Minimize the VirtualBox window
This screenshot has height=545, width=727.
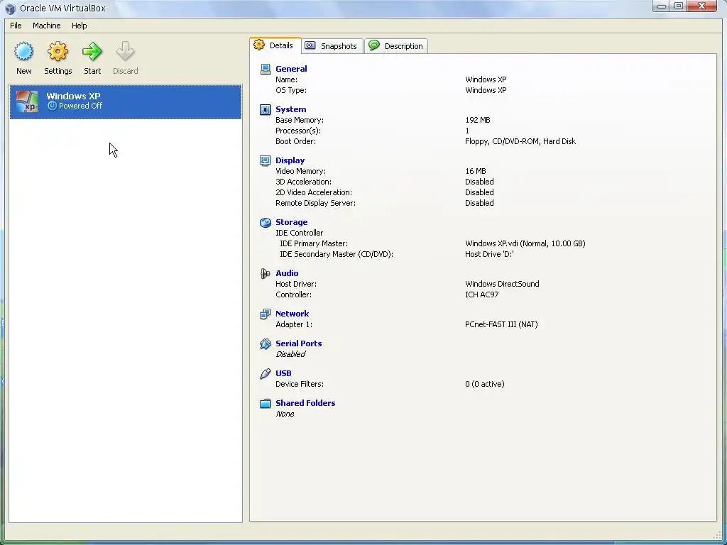[x=662, y=6]
